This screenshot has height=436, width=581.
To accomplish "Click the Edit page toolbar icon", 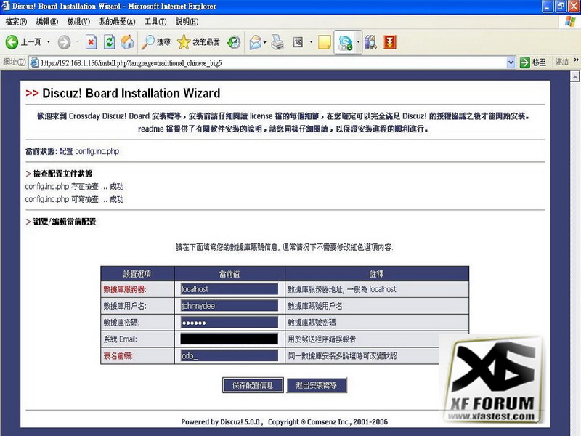I will (x=298, y=42).
